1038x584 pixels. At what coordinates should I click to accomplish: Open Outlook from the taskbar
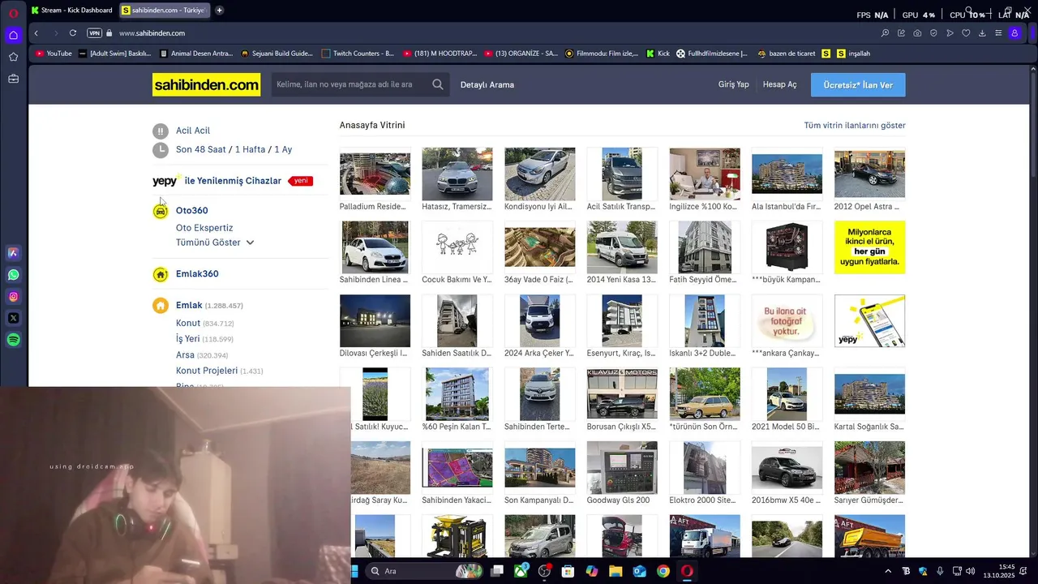(x=639, y=571)
